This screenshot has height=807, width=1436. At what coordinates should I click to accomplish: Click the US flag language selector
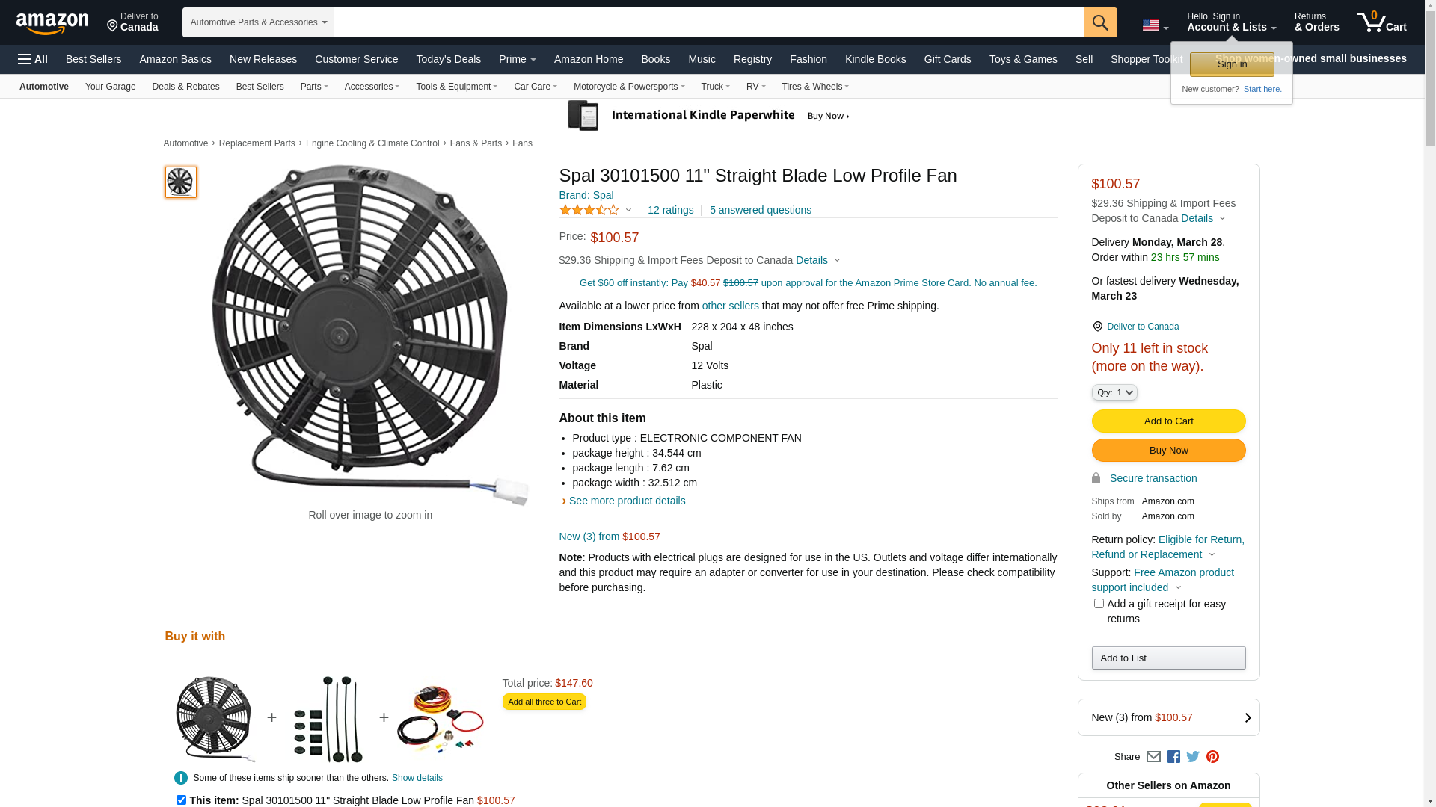pos(1155,26)
